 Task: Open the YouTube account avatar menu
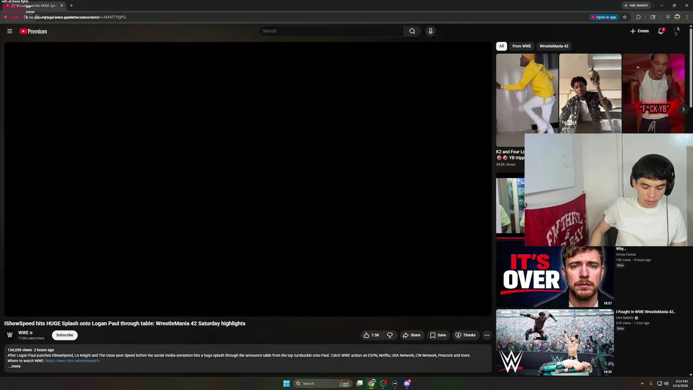coord(676,31)
